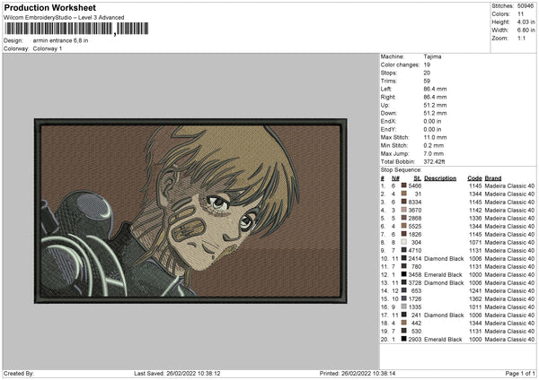This screenshot has width=539, height=380.
Task: Click the 'N#' column header
Action: pos(395,178)
